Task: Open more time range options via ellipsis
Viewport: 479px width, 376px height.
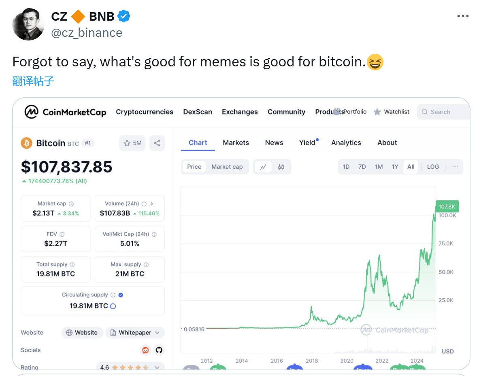Action: [x=455, y=167]
